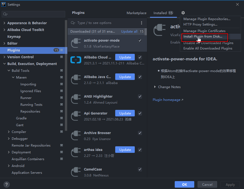This screenshot has height=189, width=244.
Task: Click project-level icon beside Version Control
Action: click(61, 57)
